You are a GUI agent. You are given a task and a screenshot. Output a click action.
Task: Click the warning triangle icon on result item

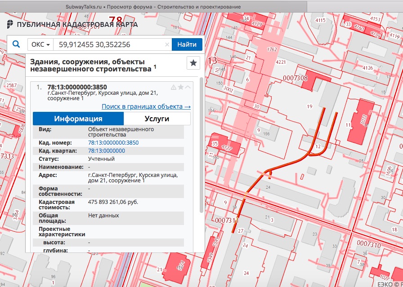tap(174, 87)
